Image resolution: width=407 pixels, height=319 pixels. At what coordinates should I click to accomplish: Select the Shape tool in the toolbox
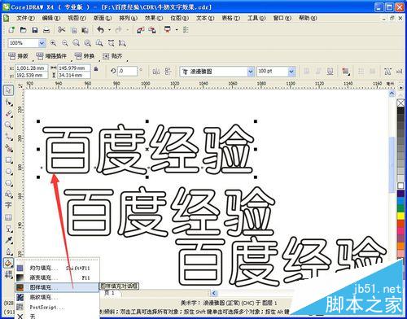(9, 103)
